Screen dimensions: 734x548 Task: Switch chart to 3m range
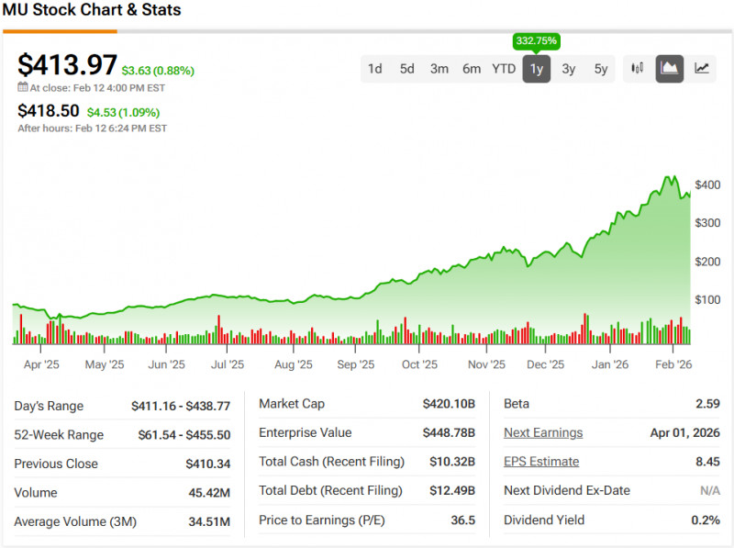[x=439, y=69]
